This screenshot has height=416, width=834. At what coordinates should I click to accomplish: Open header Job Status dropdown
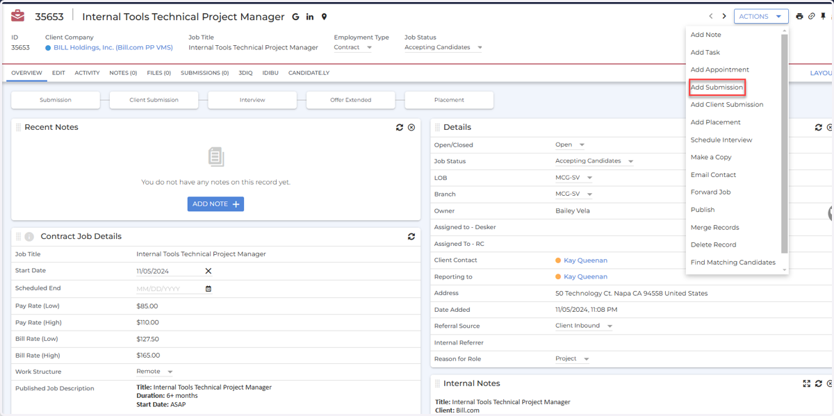tap(443, 47)
